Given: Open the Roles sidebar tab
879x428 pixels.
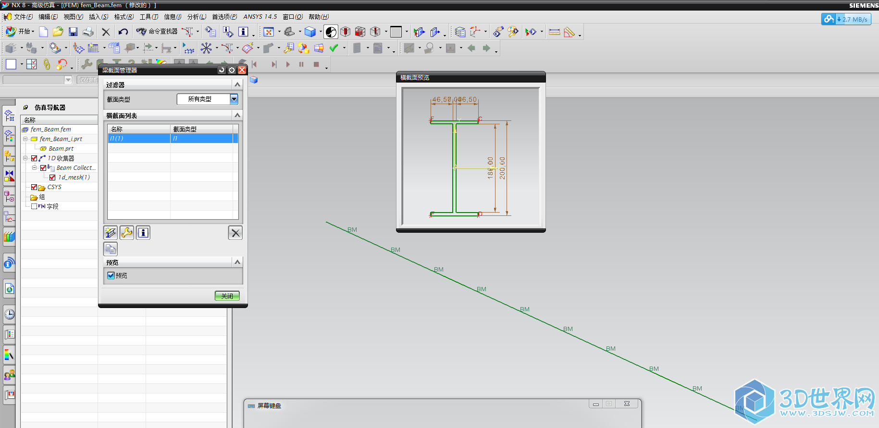Looking at the screenshot, I should point(9,375).
